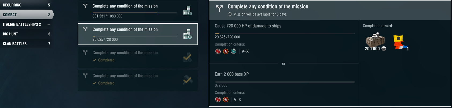This screenshot has height=108, width=452.
Task: Click the gold star icon under base XP condition
Action: coord(226,99)
